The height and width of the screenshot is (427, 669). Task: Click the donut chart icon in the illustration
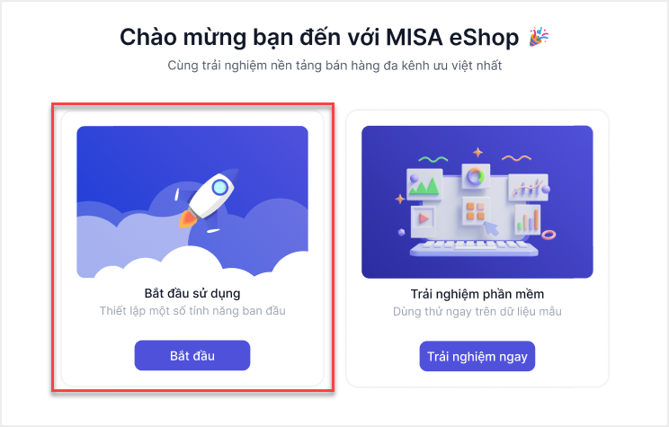click(476, 176)
